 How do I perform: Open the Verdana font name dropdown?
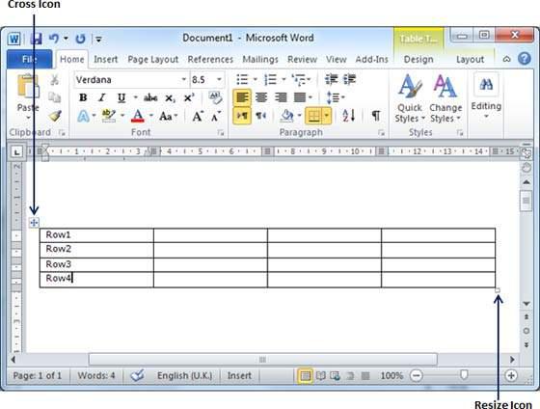point(184,80)
